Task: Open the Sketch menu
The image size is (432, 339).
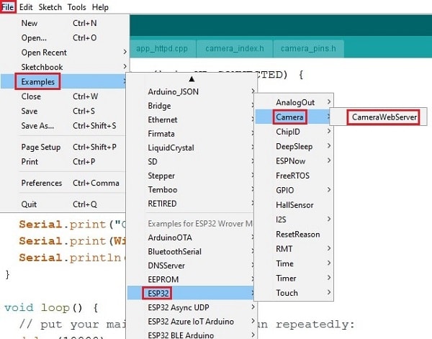Action: (50, 7)
